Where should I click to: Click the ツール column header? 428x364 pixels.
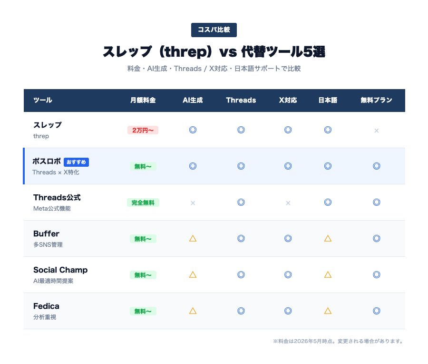[x=43, y=100]
